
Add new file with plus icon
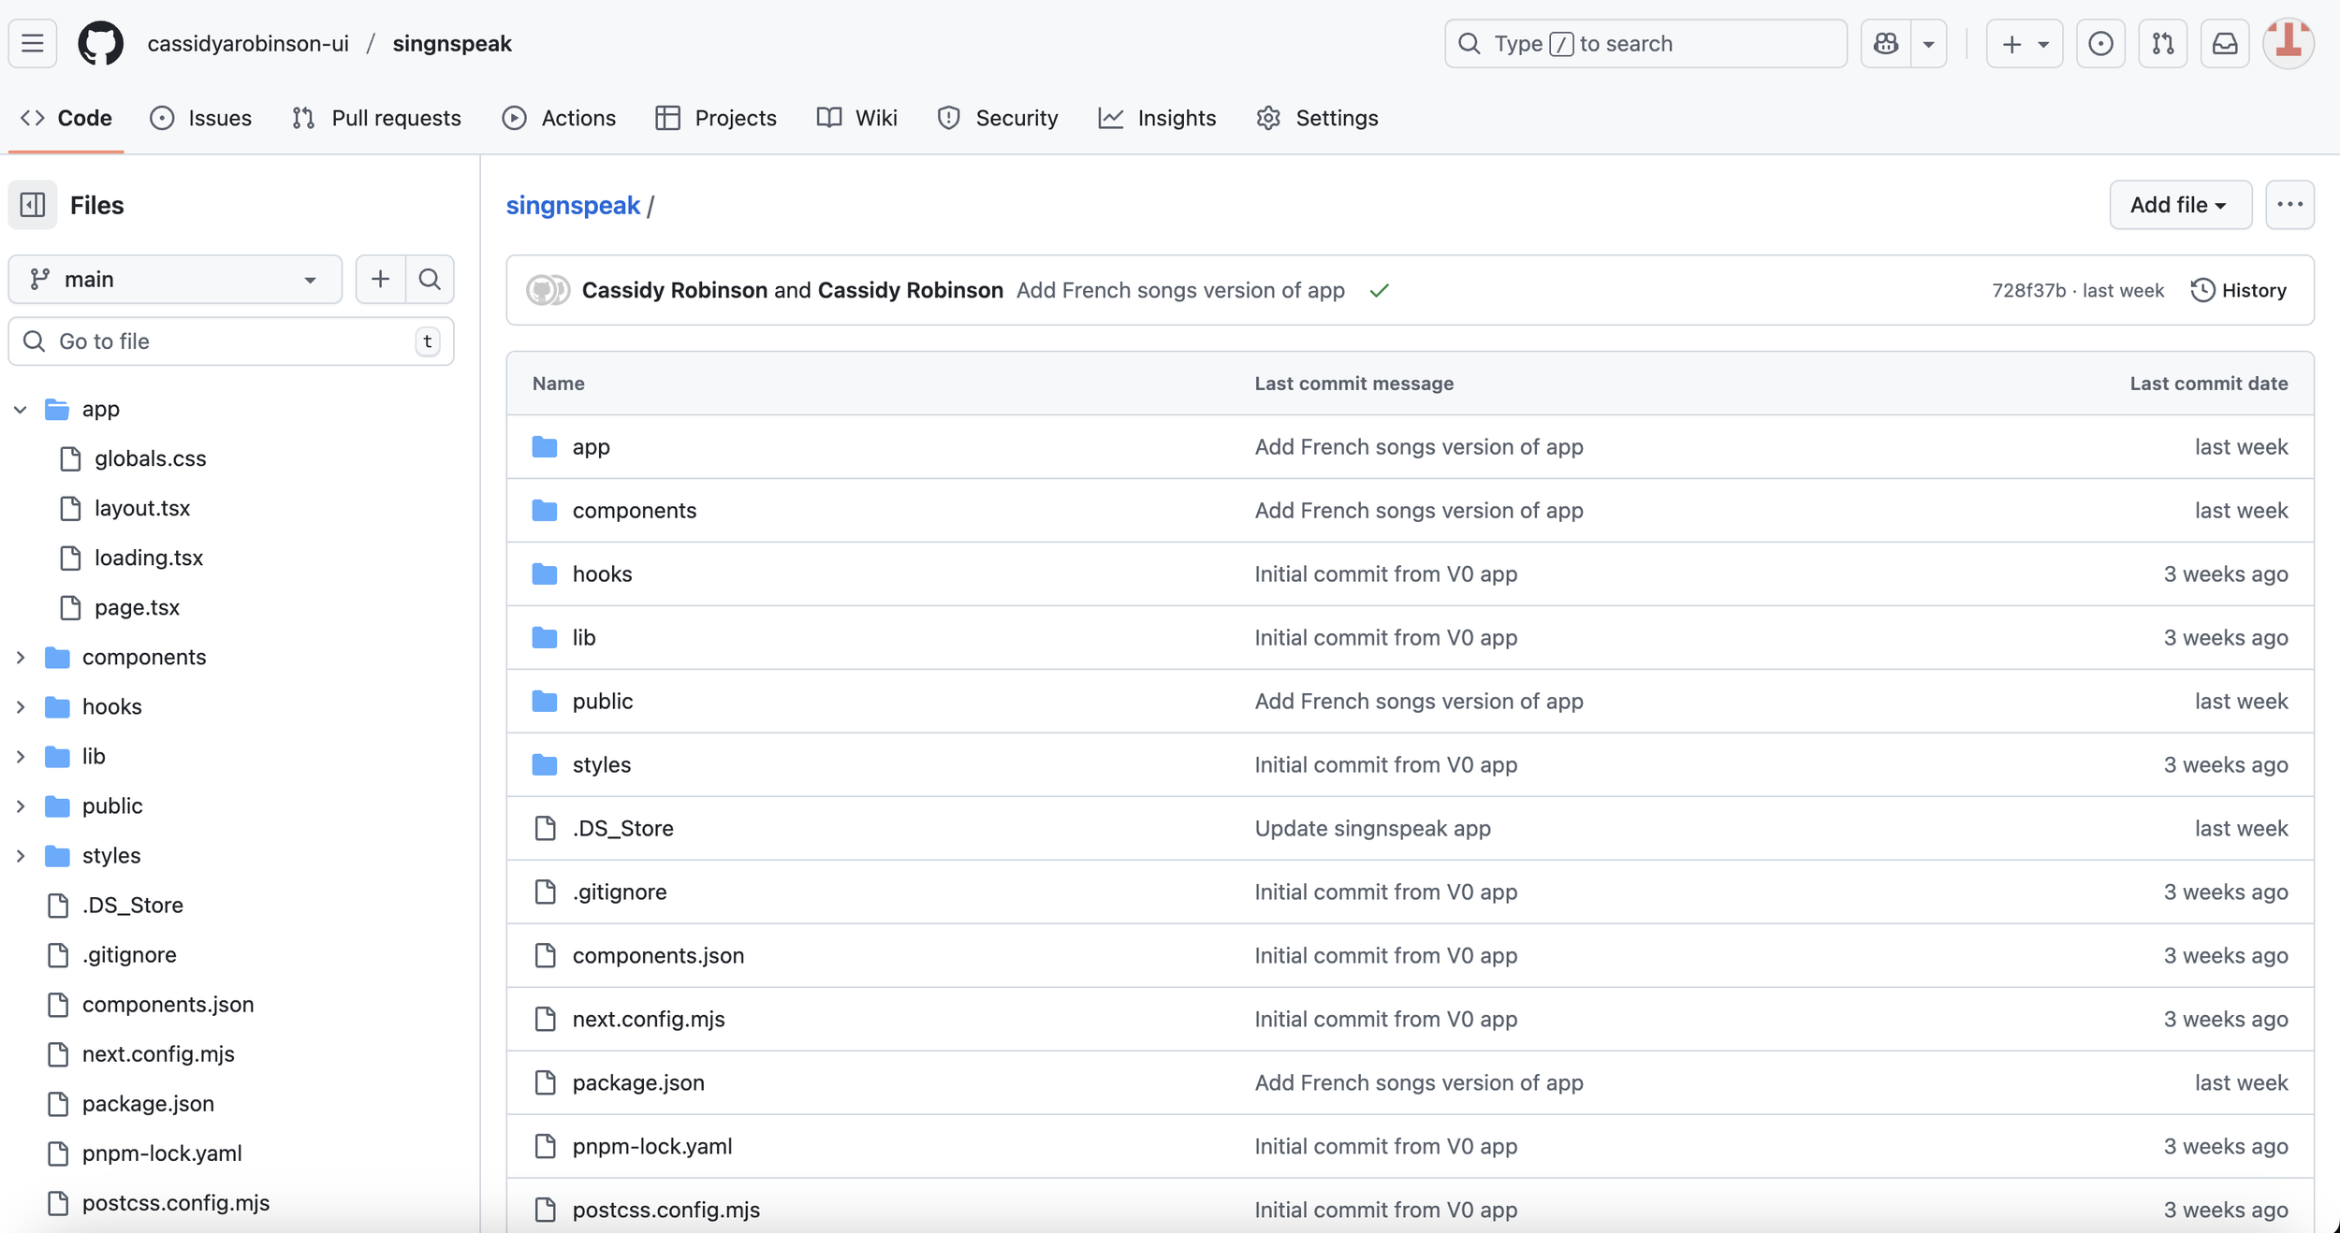click(380, 279)
